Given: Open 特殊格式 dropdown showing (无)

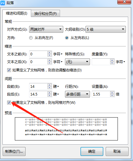Looking at the screenshot, I should click(x=77, y=62).
